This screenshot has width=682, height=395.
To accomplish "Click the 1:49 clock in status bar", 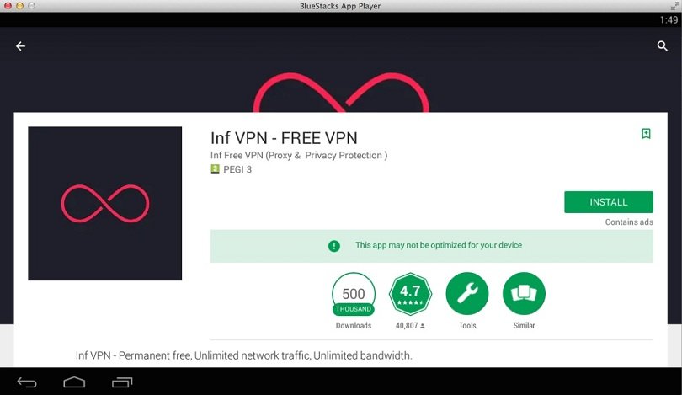I will click(x=669, y=19).
